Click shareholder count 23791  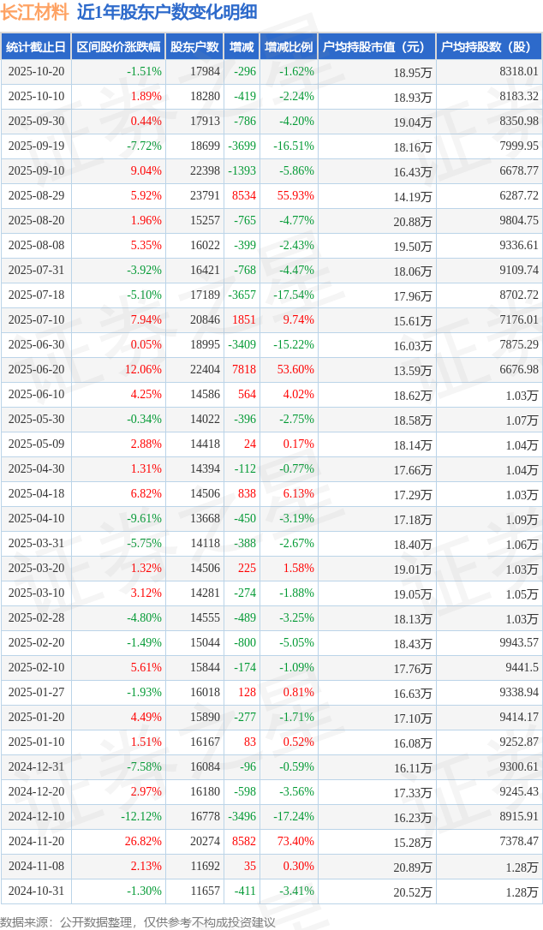click(x=205, y=196)
